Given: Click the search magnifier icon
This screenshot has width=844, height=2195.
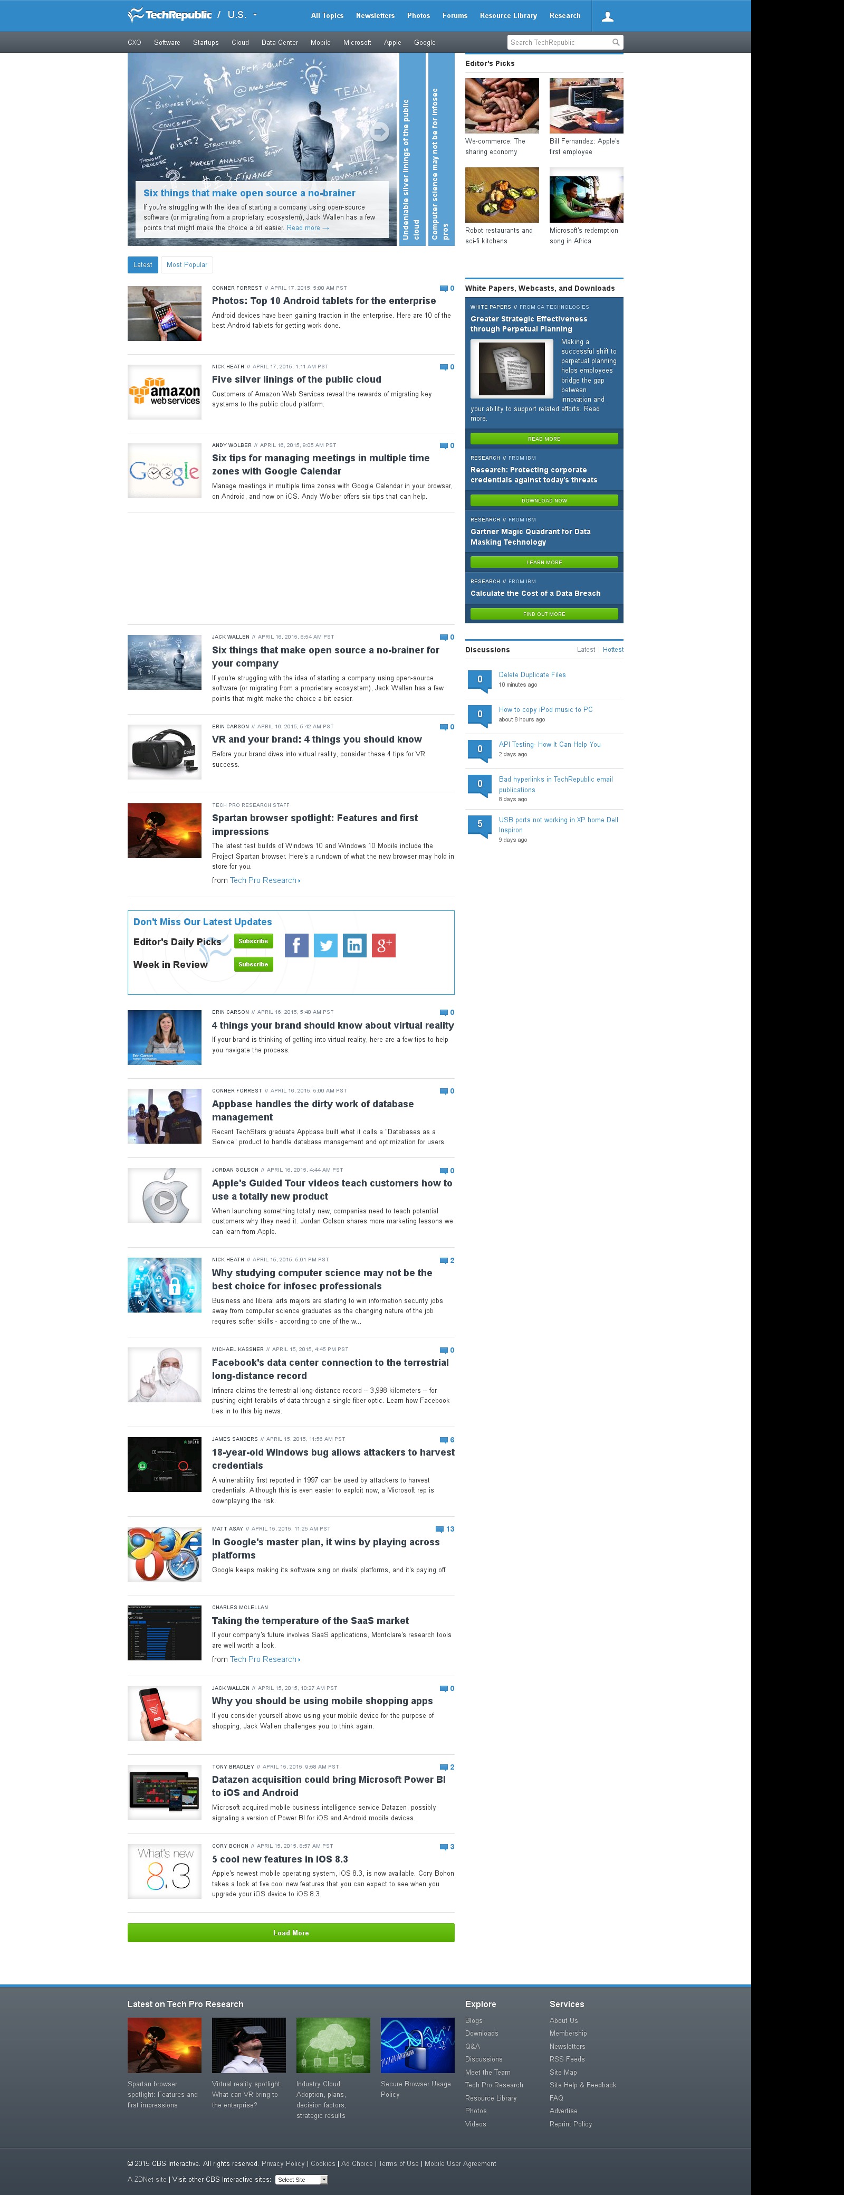Looking at the screenshot, I should point(616,42).
